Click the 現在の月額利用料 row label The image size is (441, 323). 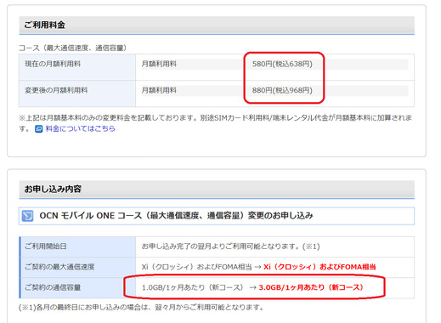point(53,64)
